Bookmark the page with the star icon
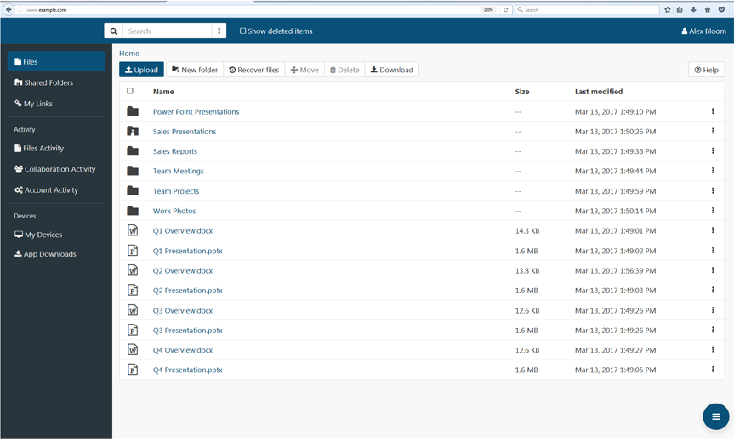Screen dimensions: 734x441 (x=667, y=10)
